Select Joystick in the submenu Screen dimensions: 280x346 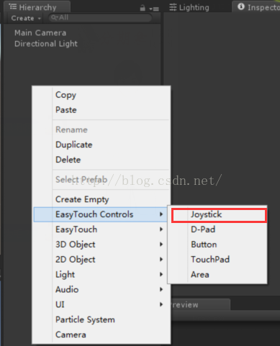[x=219, y=214]
